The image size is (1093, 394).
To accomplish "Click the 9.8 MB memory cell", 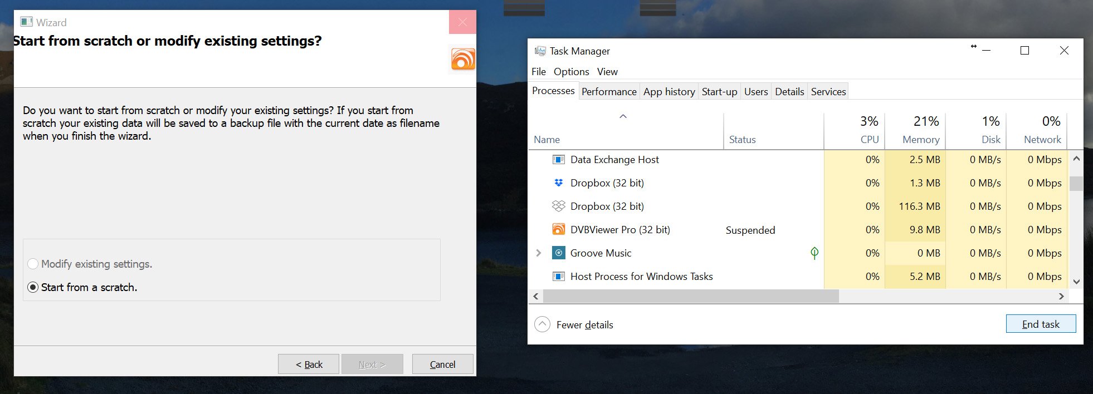I will point(915,229).
